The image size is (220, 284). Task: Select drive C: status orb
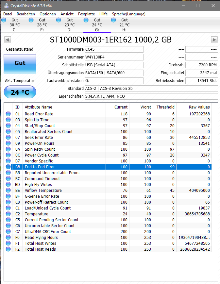click(x=4, y=20)
